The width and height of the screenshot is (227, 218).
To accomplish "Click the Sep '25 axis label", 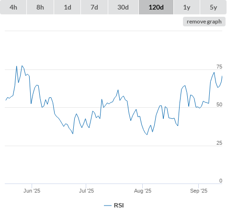I will coord(199,191).
